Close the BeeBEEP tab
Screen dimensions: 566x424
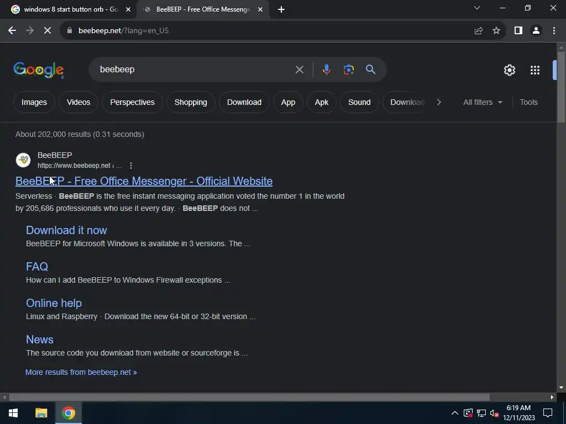point(260,9)
